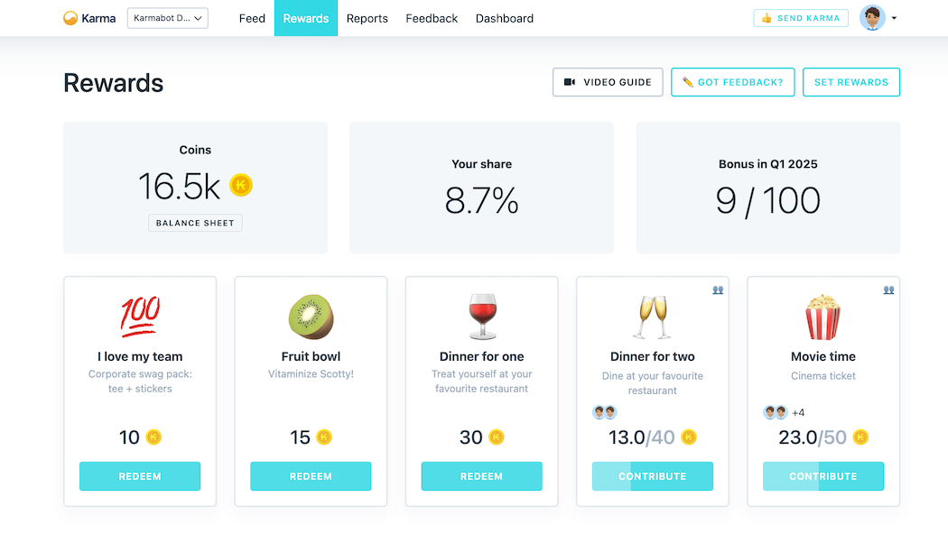
Task: Click the kiwi Fruit bowl icon
Action: coord(311,317)
